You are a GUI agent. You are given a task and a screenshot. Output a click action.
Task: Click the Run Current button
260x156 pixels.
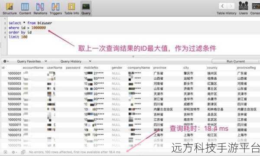pyautogui.click(x=236, y=62)
